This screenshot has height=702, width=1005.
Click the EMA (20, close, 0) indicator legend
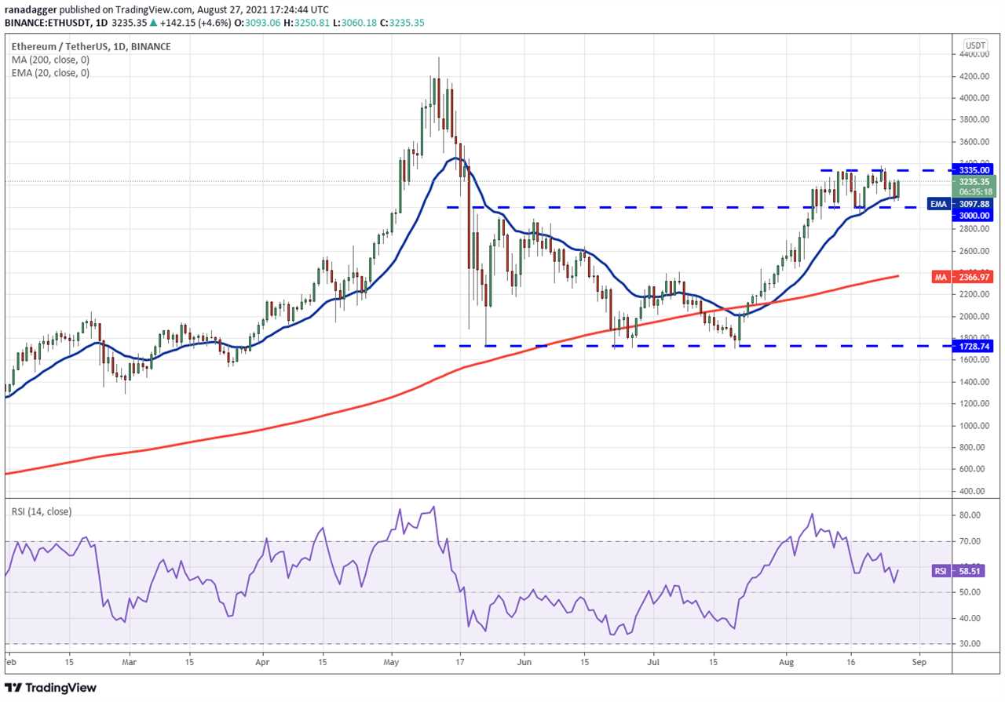click(x=50, y=73)
